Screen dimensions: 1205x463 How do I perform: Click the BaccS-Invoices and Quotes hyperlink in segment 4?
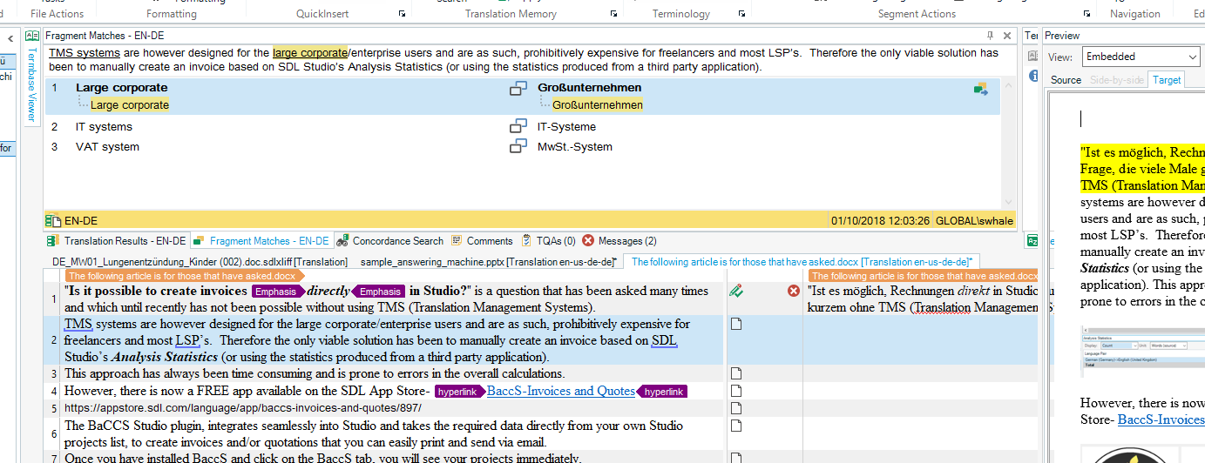pos(560,391)
